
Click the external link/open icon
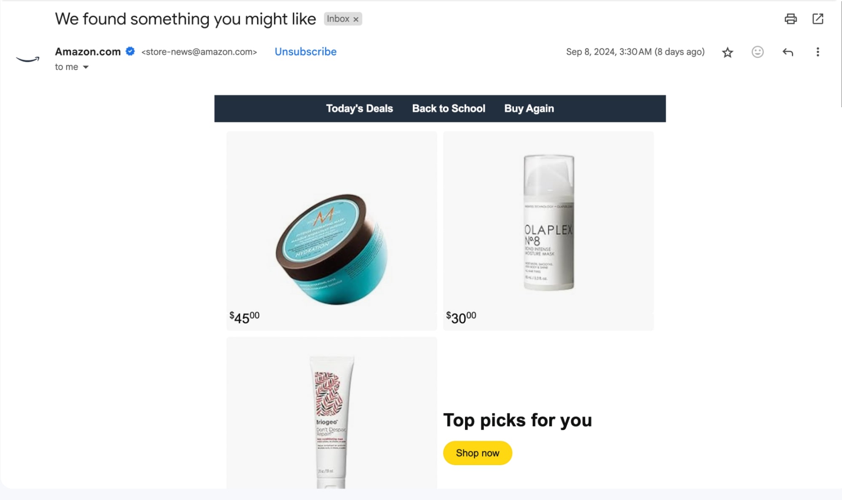coord(818,19)
